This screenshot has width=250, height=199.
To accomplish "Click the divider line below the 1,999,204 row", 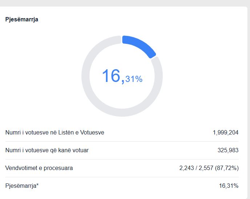I will 122,141.
